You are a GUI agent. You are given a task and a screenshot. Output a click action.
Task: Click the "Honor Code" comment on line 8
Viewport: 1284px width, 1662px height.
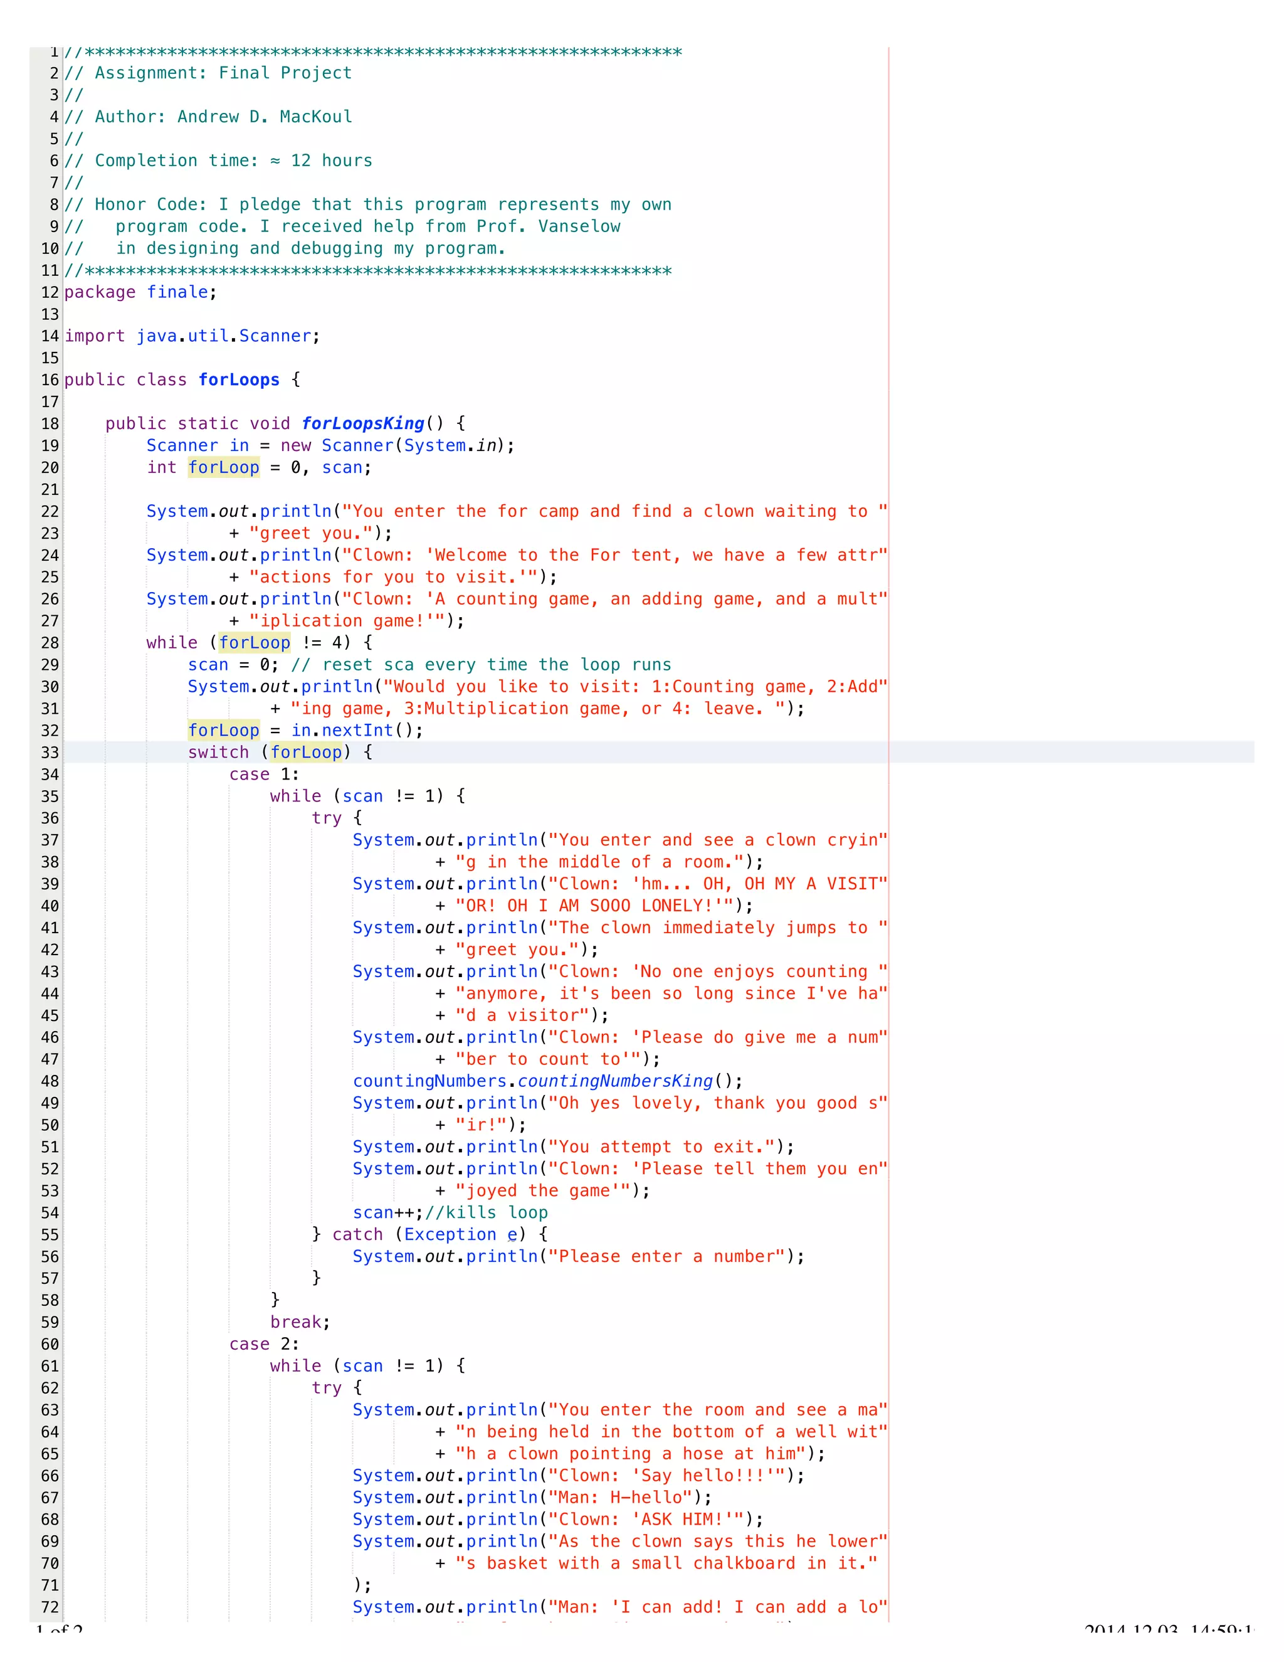pyautogui.click(x=368, y=204)
